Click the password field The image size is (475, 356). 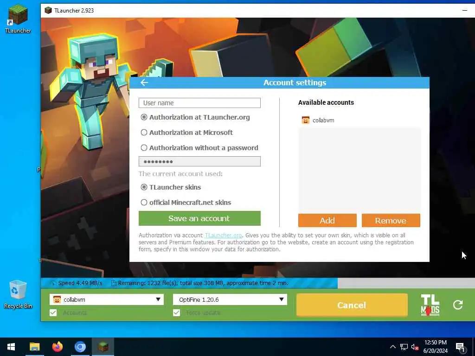pos(199,161)
